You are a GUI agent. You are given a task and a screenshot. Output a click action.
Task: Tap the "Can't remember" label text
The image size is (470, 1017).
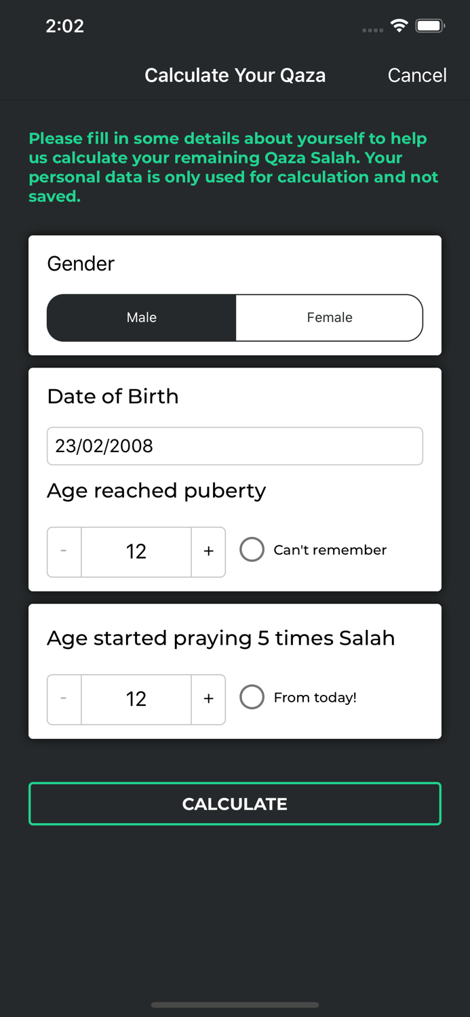pos(330,550)
